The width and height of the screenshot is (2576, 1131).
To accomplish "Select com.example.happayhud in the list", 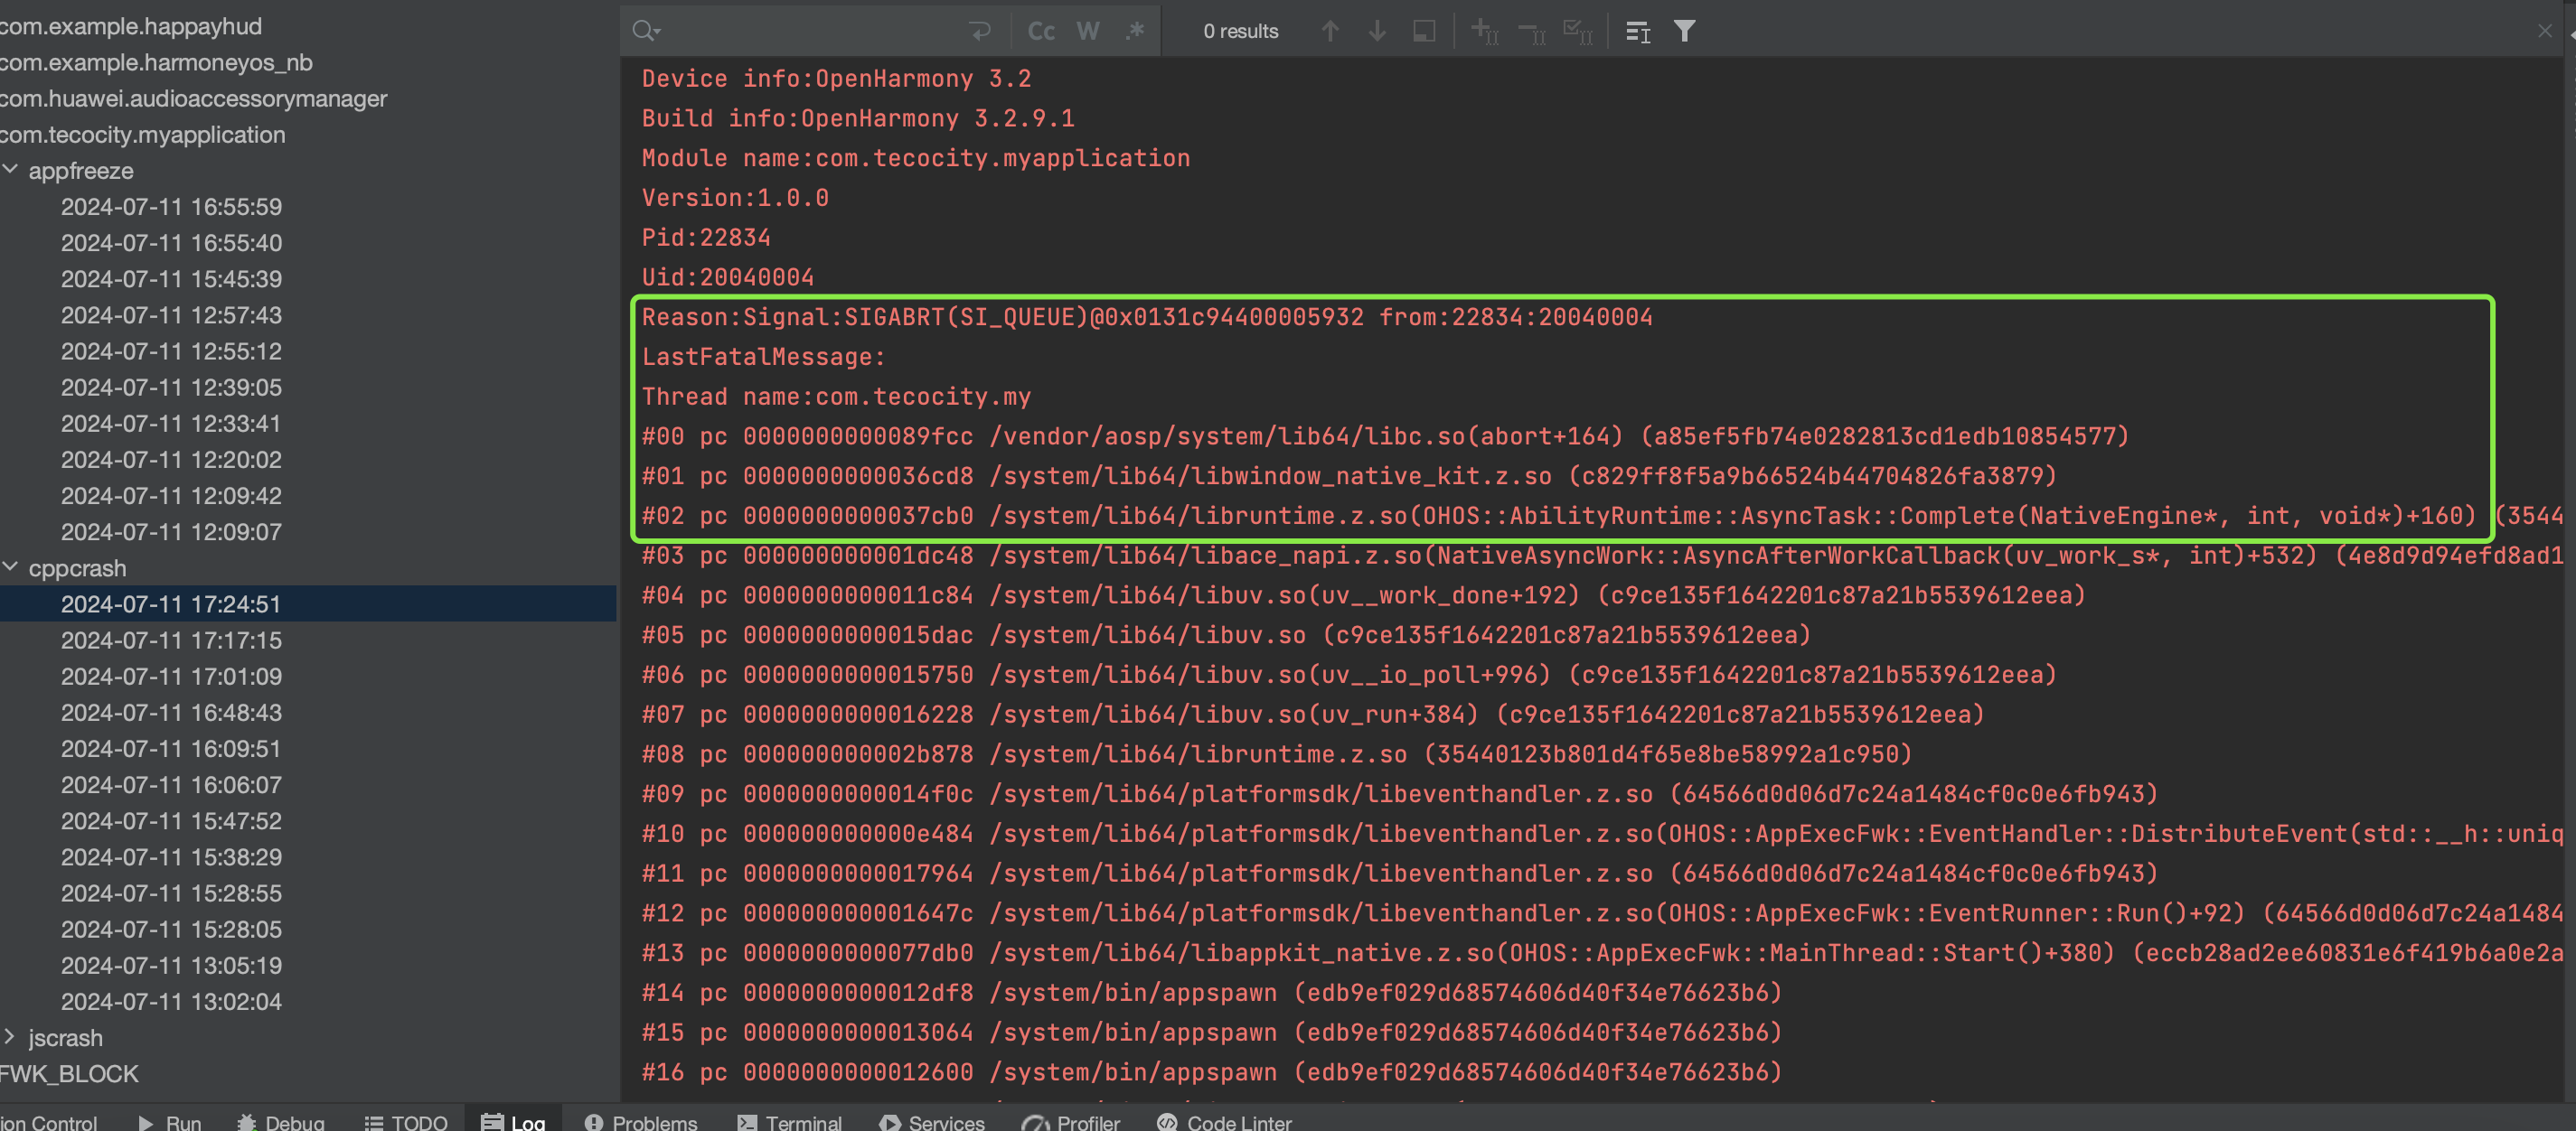I will (x=130, y=26).
